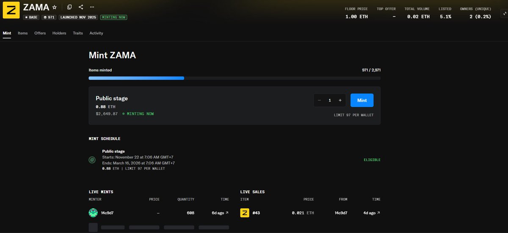The height and width of the screenshot is (233, 508).
Task: Click the LIVE SALES section header
Action: 252,192
